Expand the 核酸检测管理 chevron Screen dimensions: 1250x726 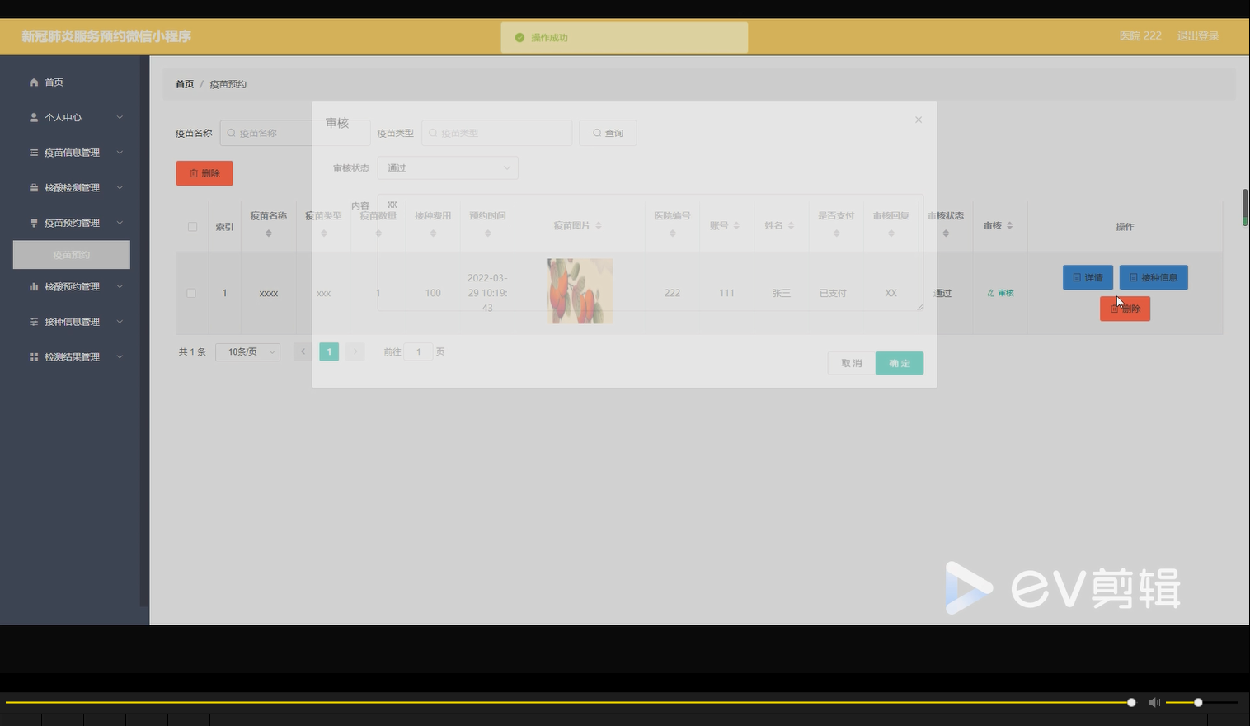point(120,188)
